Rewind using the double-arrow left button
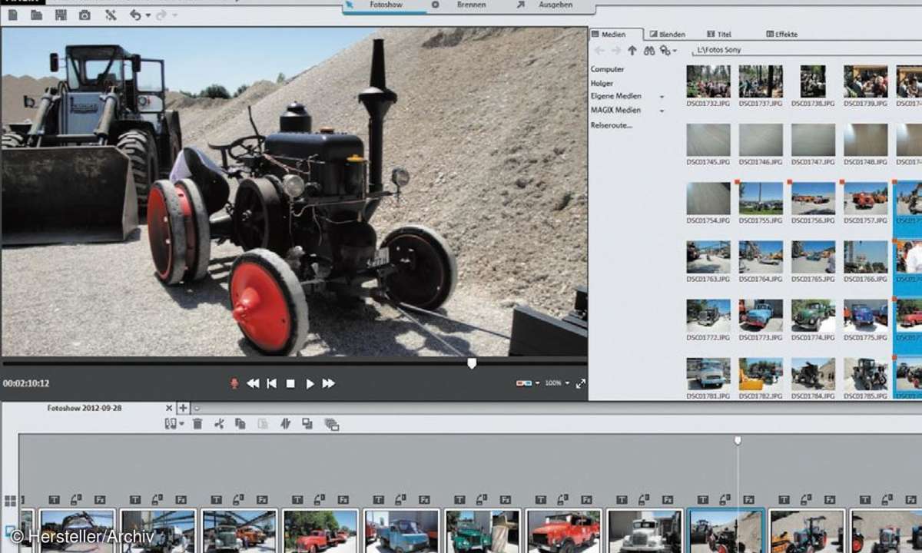This screenshot has width=922, height=553. pos(253,383)
